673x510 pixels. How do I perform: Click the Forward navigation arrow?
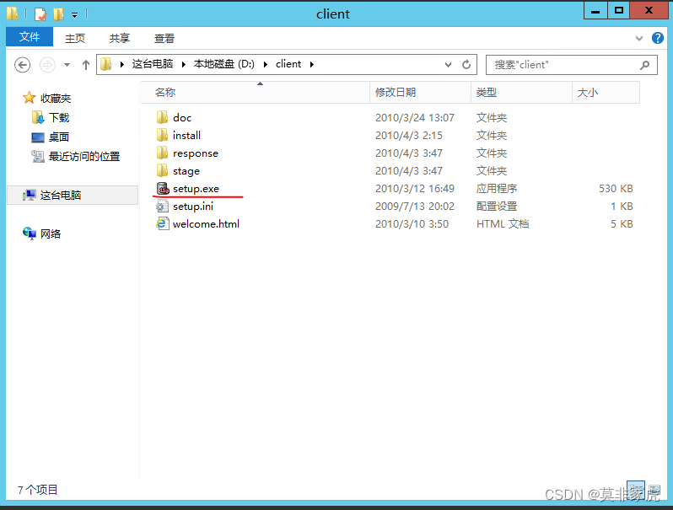coord(47,65)
